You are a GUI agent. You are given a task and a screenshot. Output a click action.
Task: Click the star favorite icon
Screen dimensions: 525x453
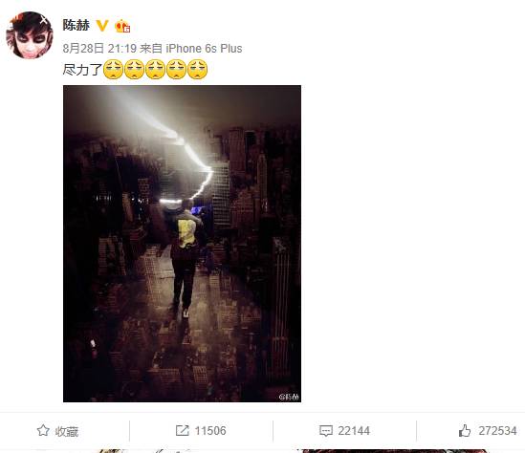[x=43, y=431]
